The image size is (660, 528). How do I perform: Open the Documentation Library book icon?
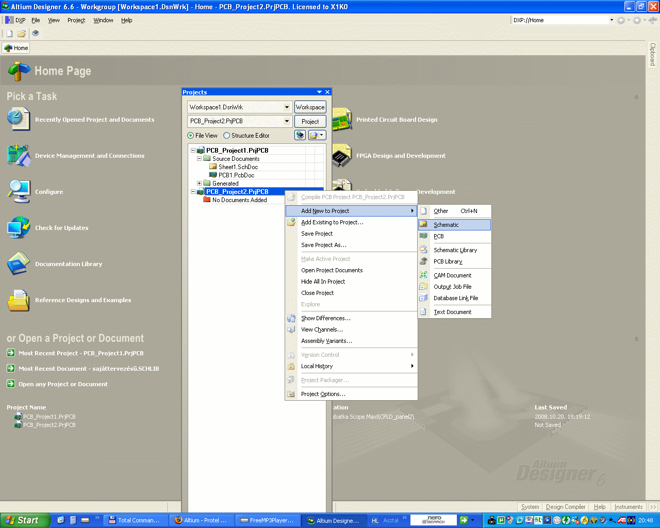pos(19,263)
